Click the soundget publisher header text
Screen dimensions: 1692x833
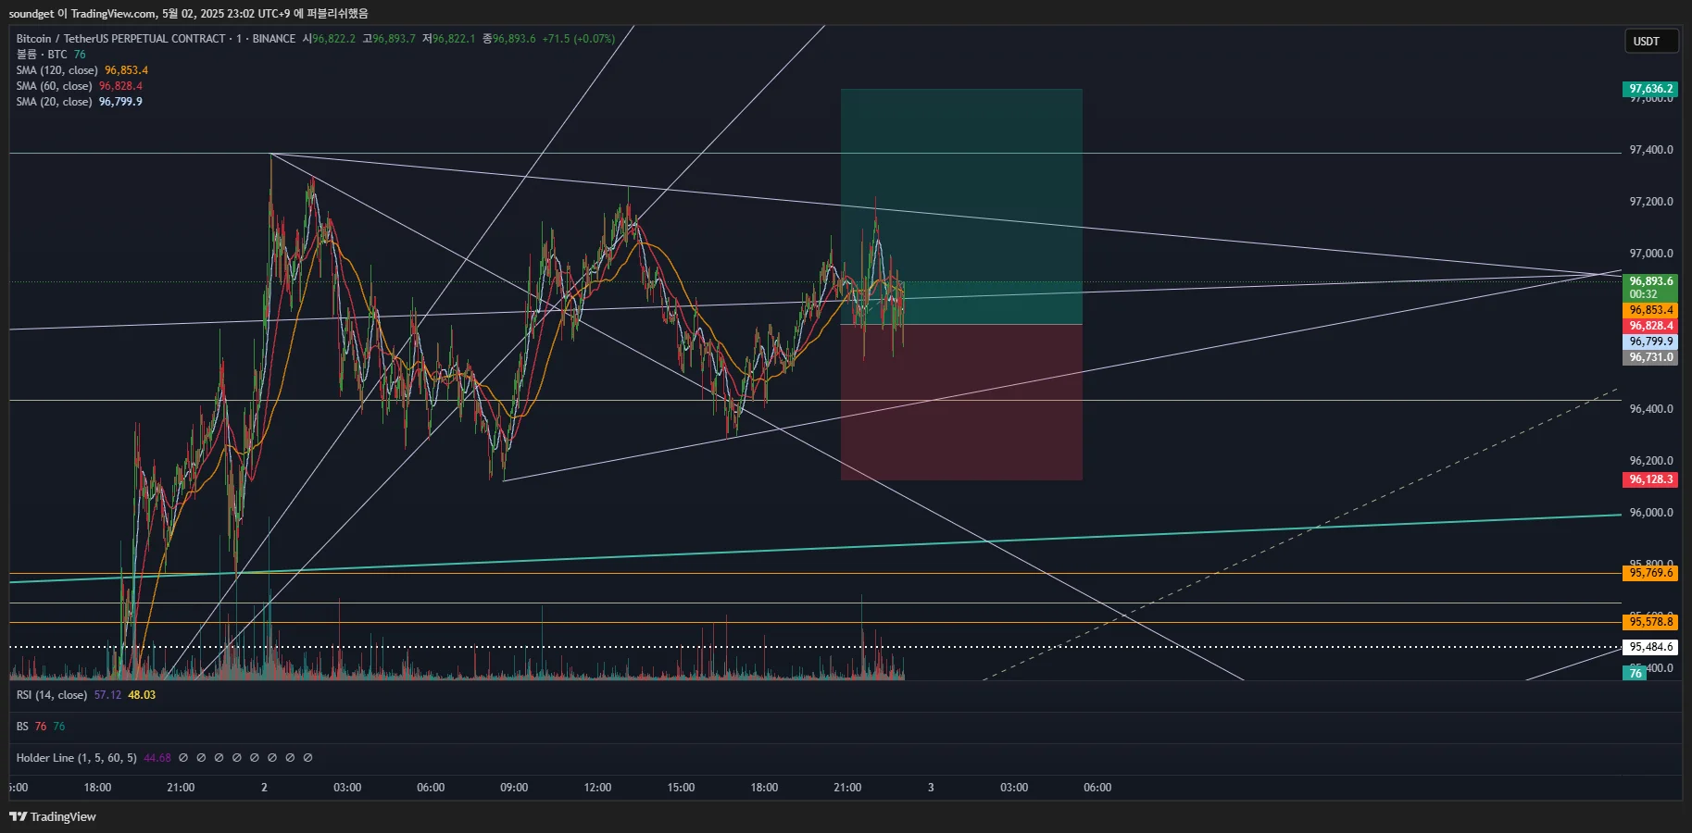point(188,13)
